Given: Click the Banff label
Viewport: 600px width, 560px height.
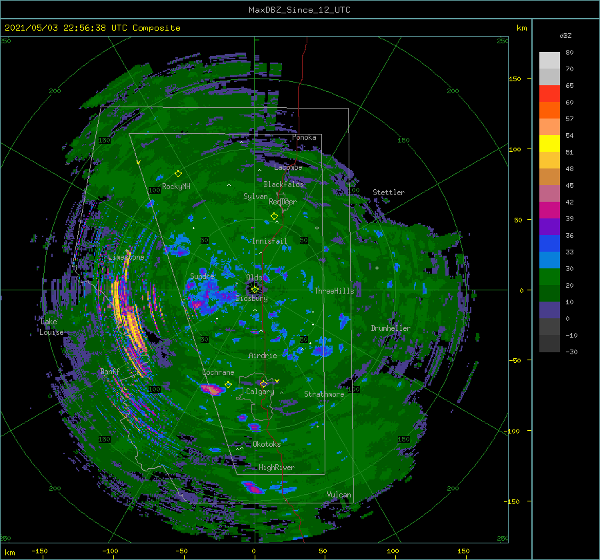Looking at the screenshot, I should (x=110, y=371).
